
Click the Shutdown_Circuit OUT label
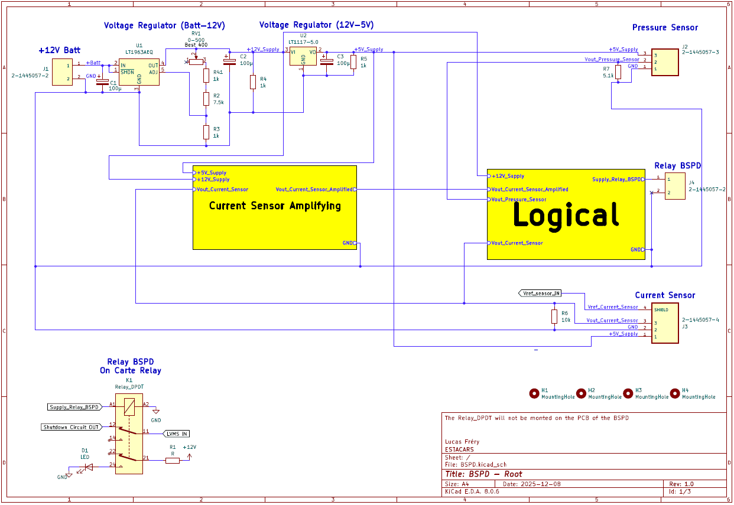[71, 427]
